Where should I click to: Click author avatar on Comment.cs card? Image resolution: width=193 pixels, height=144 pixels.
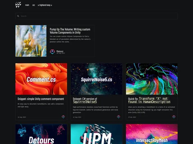tap(63, 117)
